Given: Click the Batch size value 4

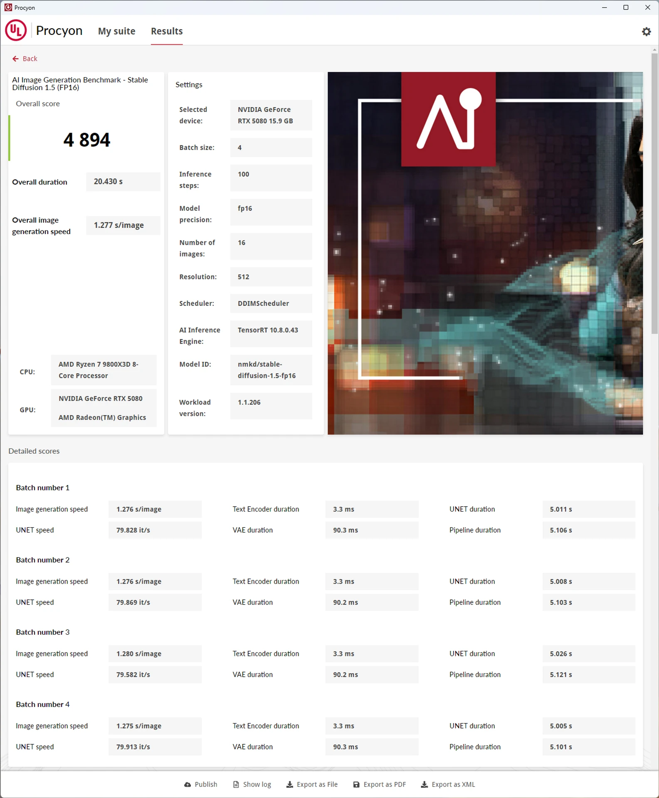Looking at the screenshot, I should coord(271,148).
